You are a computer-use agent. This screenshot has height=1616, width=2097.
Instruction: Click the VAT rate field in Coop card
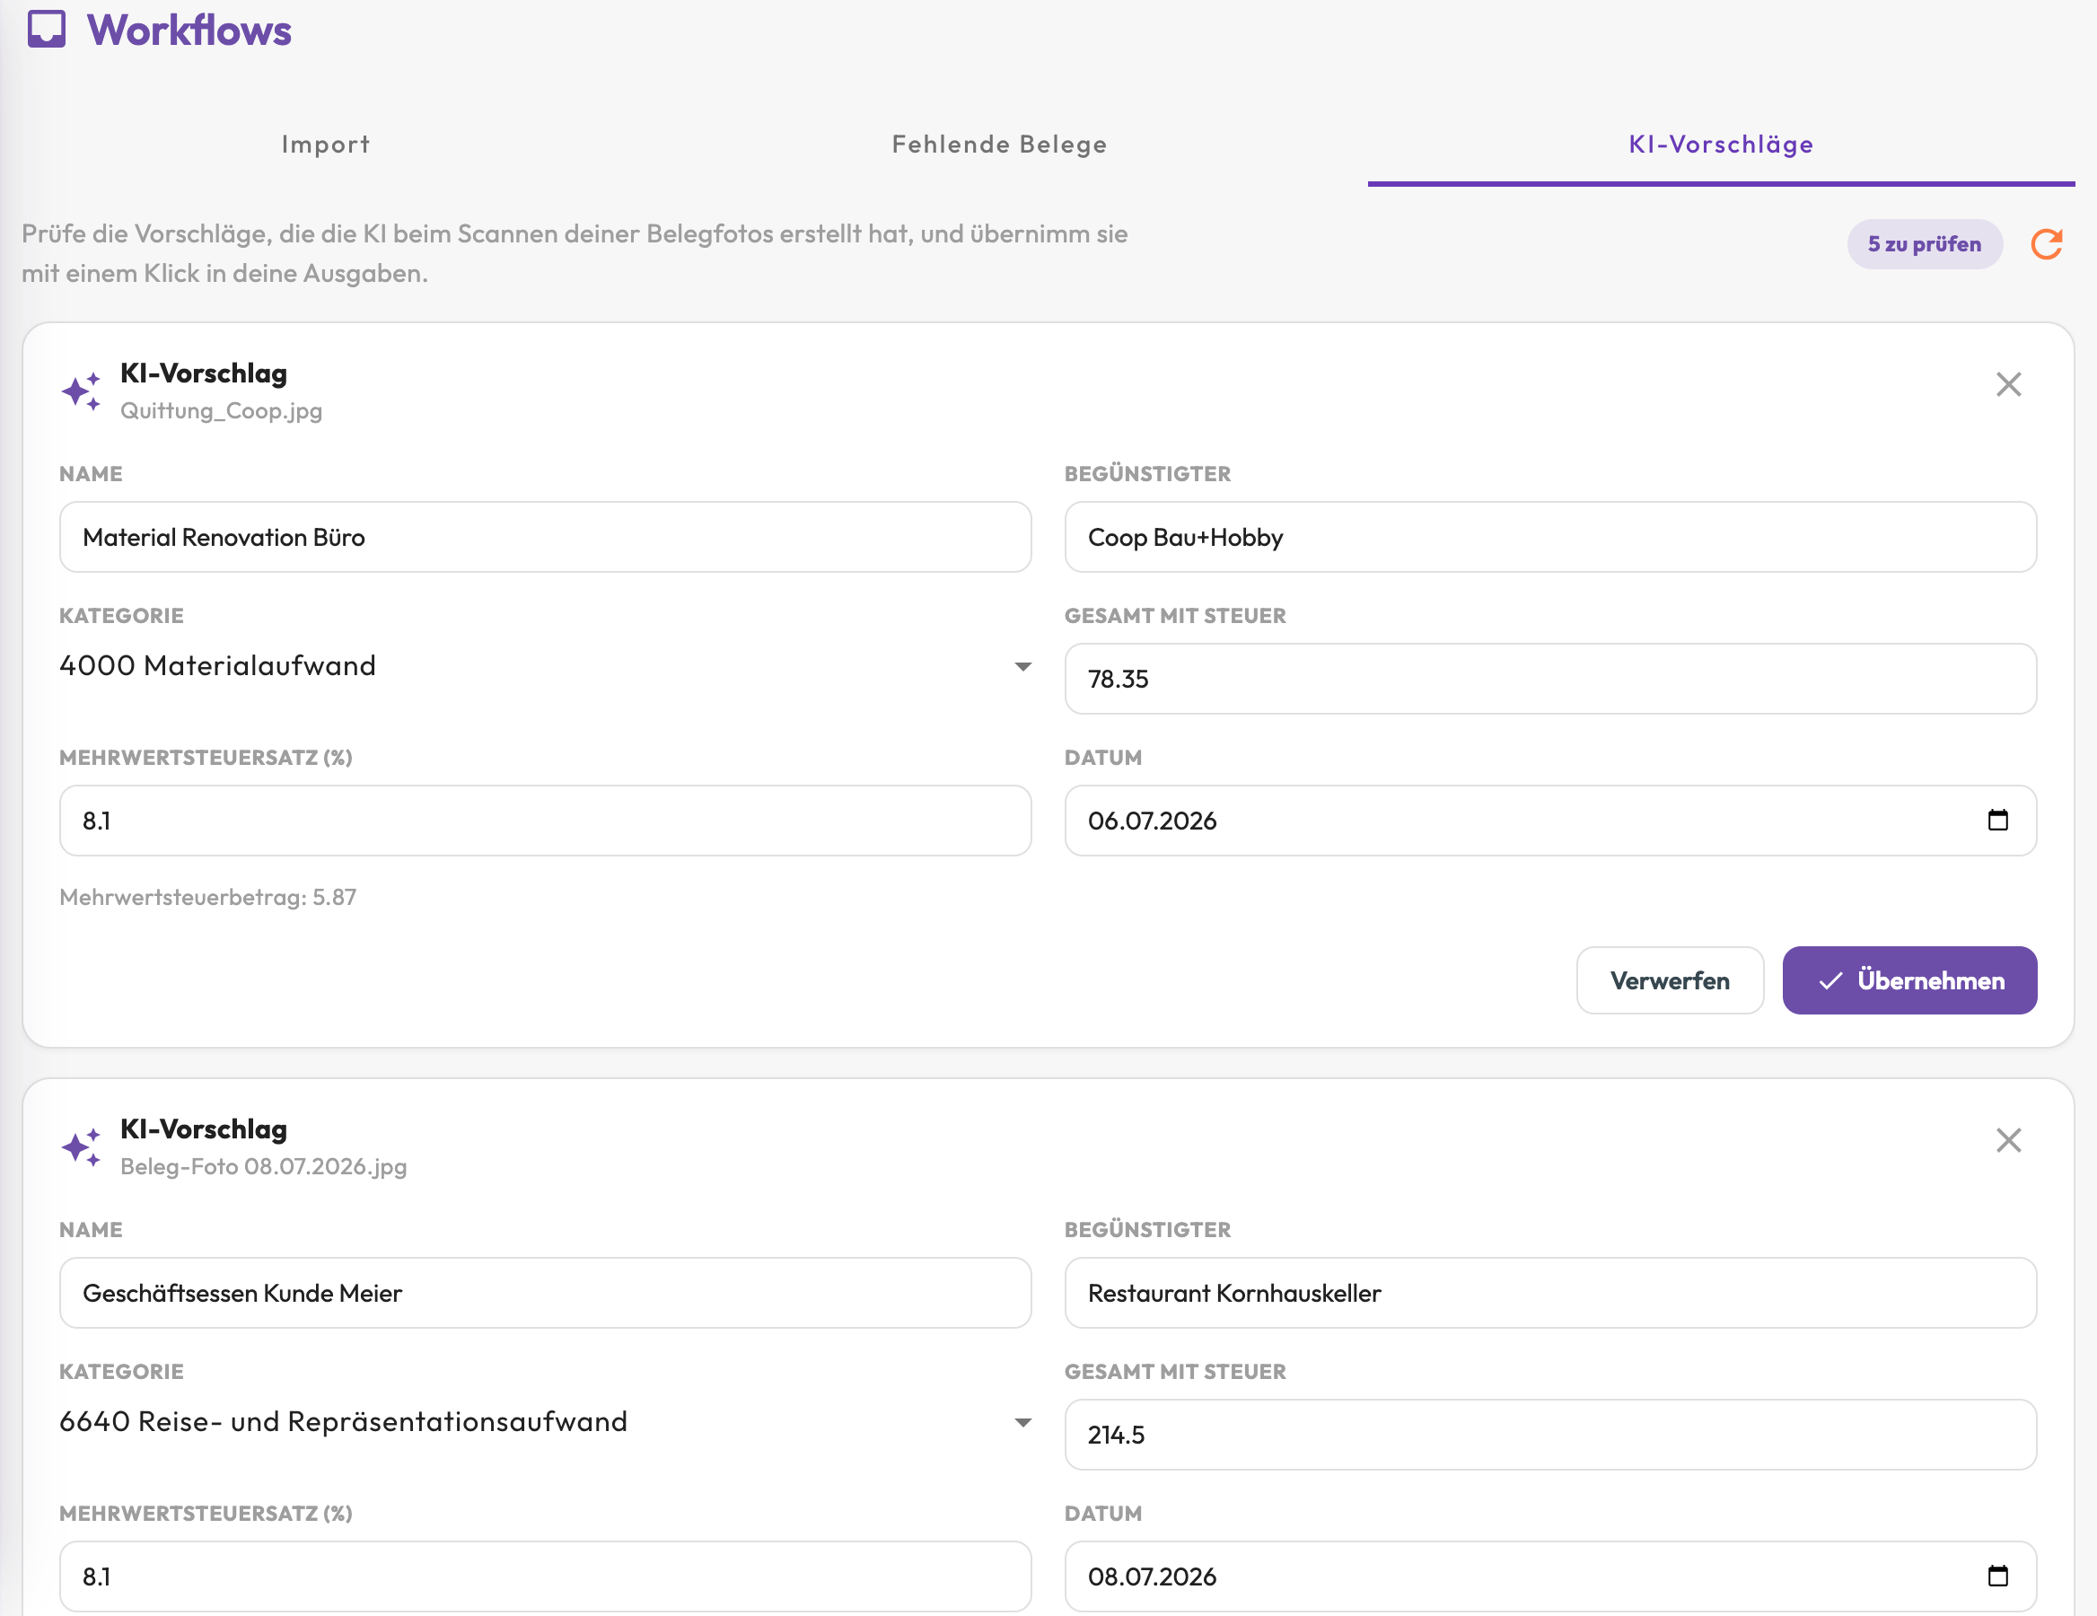[546, 821]
